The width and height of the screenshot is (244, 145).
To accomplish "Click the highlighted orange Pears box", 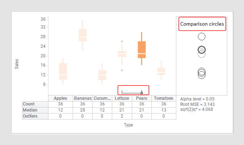I will pyautogui.click(x=141, y=50).
